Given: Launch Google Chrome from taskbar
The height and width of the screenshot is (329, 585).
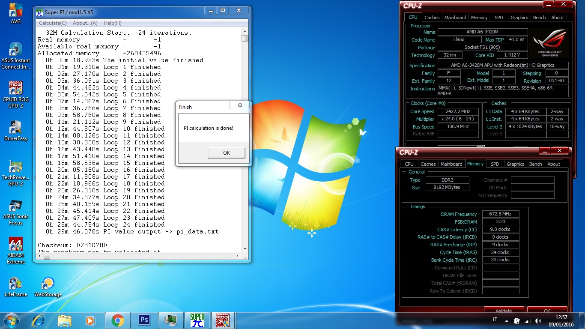Looking at the screenshot, I should pyautogui.click(x=117, y=320).
